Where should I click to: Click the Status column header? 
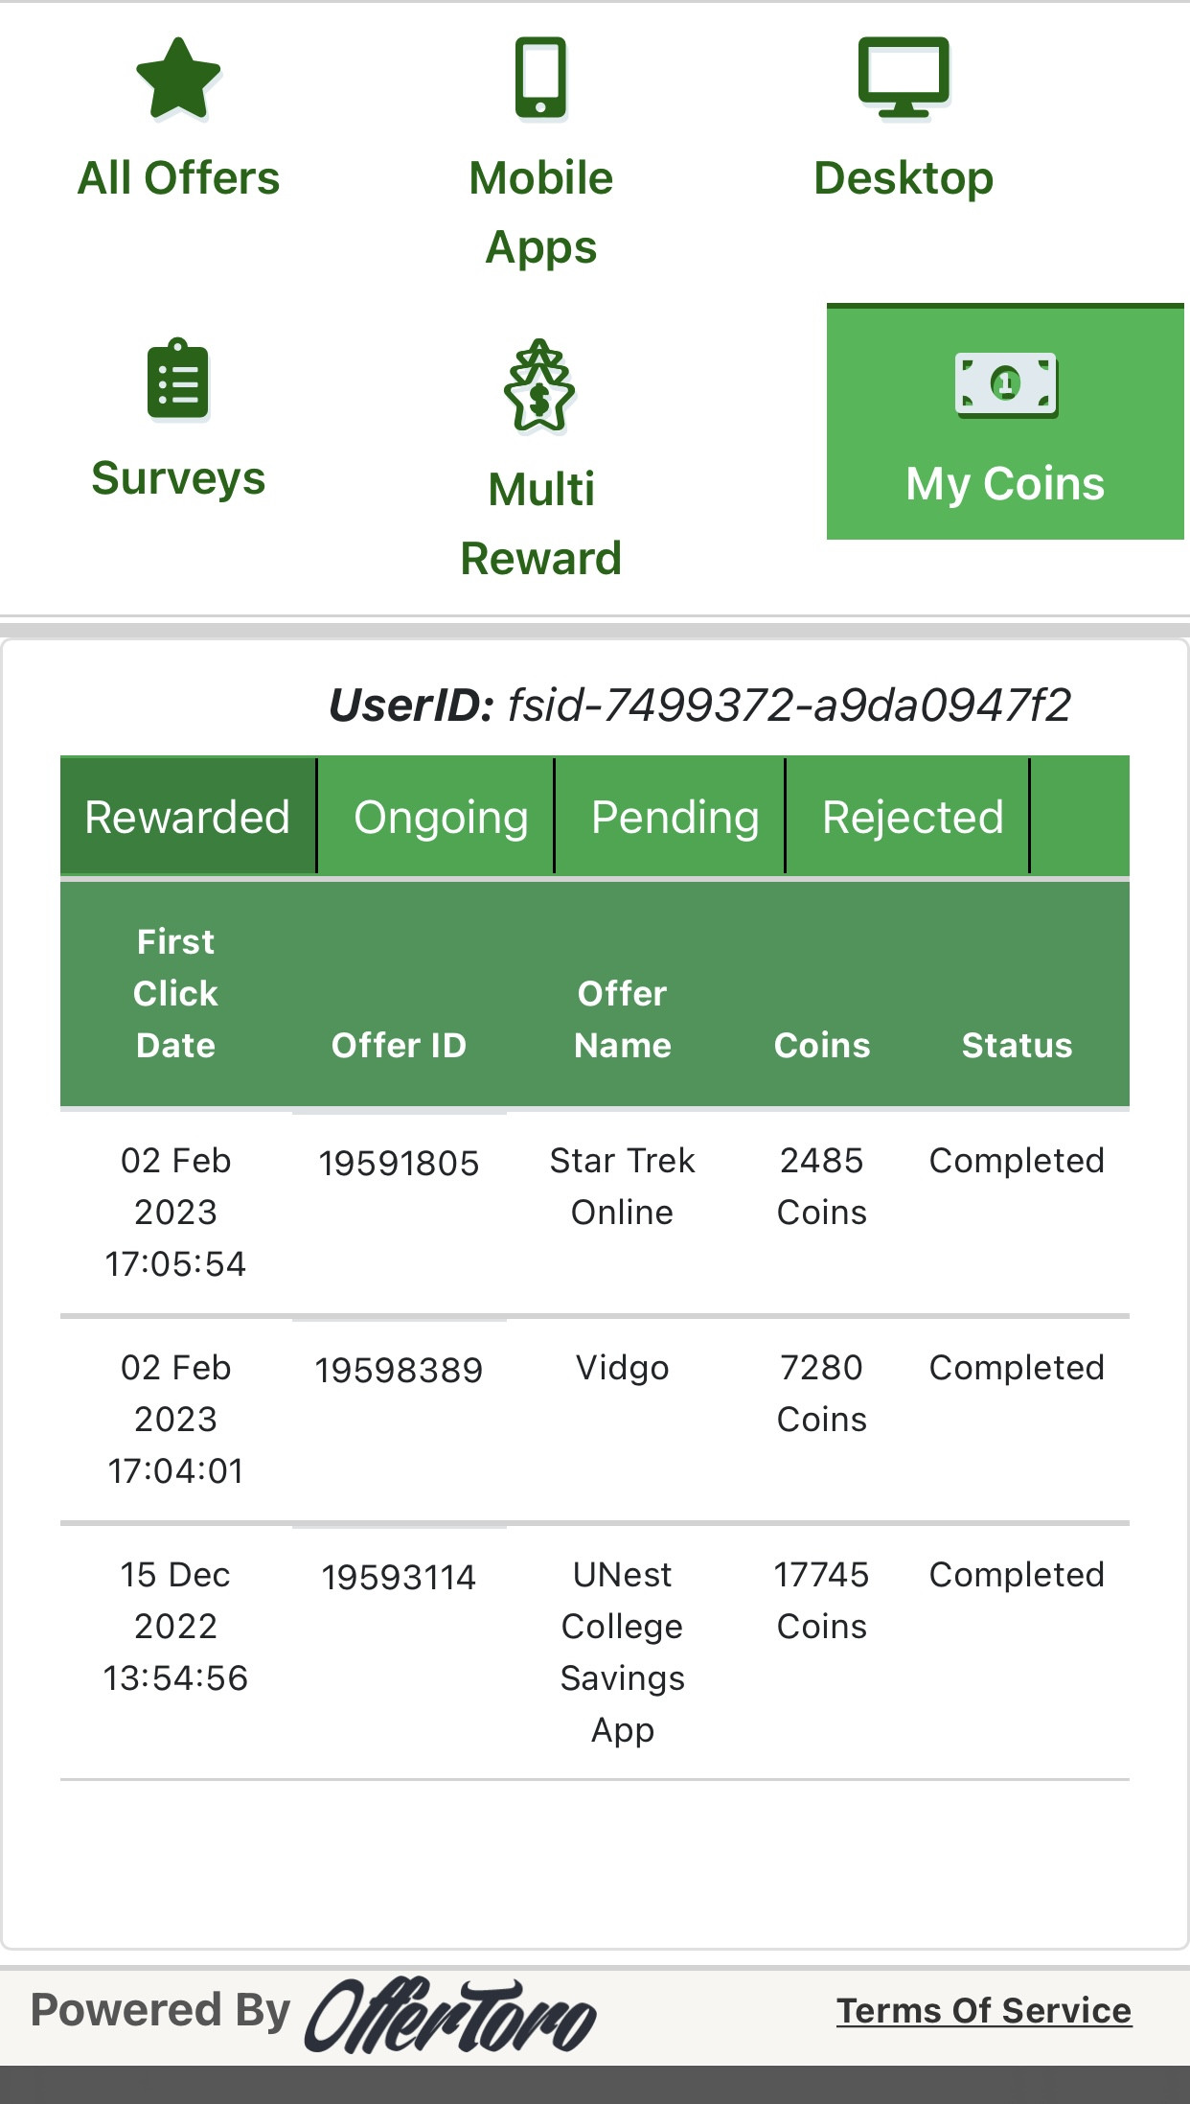pos(1017,1045)
